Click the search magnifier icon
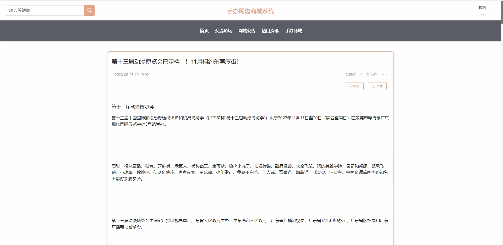Image resolution: width=503 pixels, height=245 pixels. coord(90,10)
